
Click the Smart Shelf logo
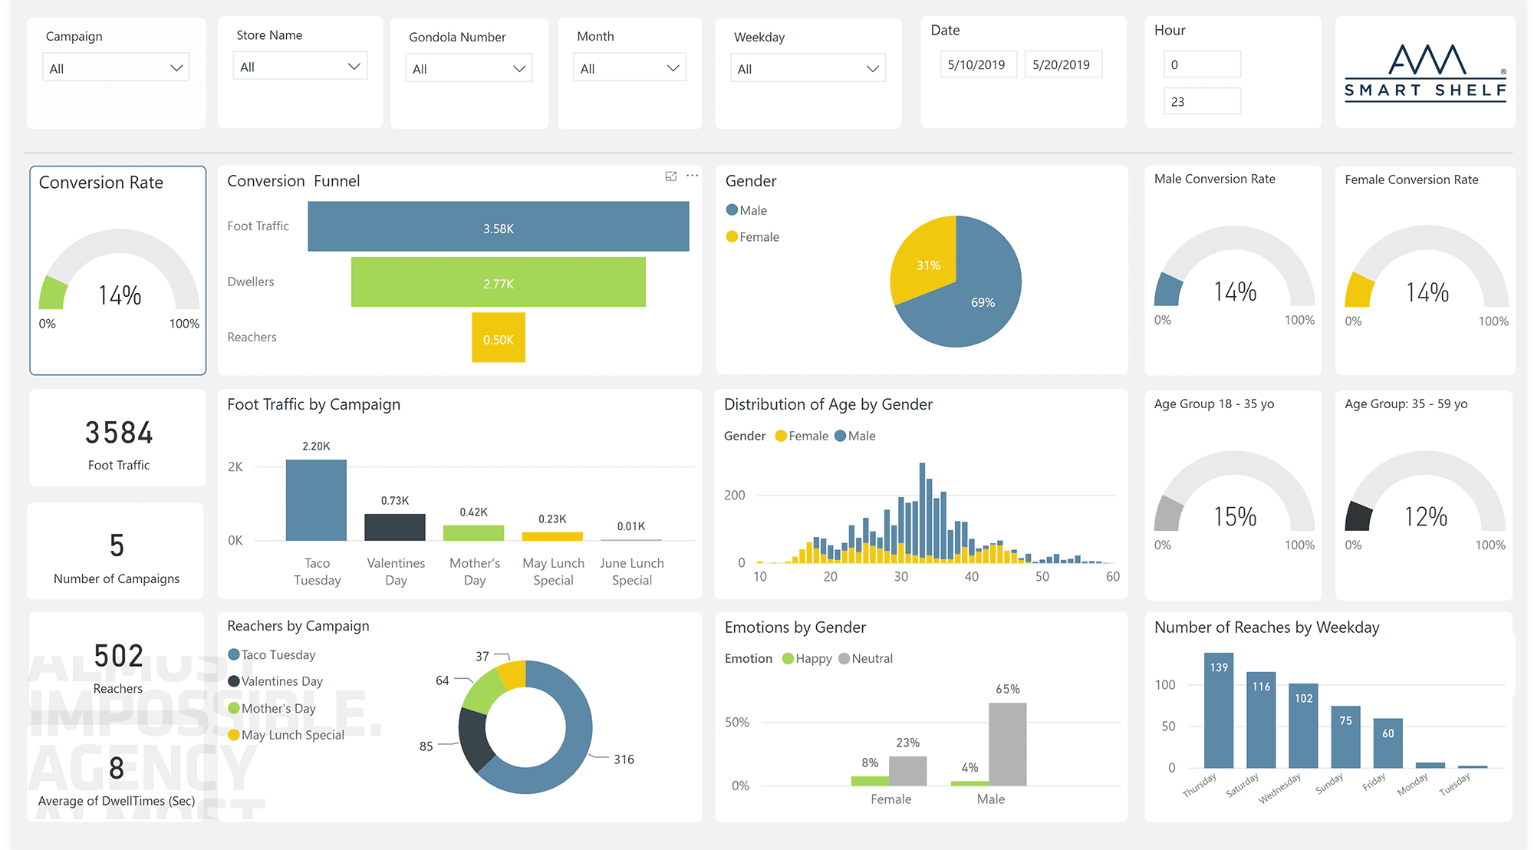point(1424,73)
